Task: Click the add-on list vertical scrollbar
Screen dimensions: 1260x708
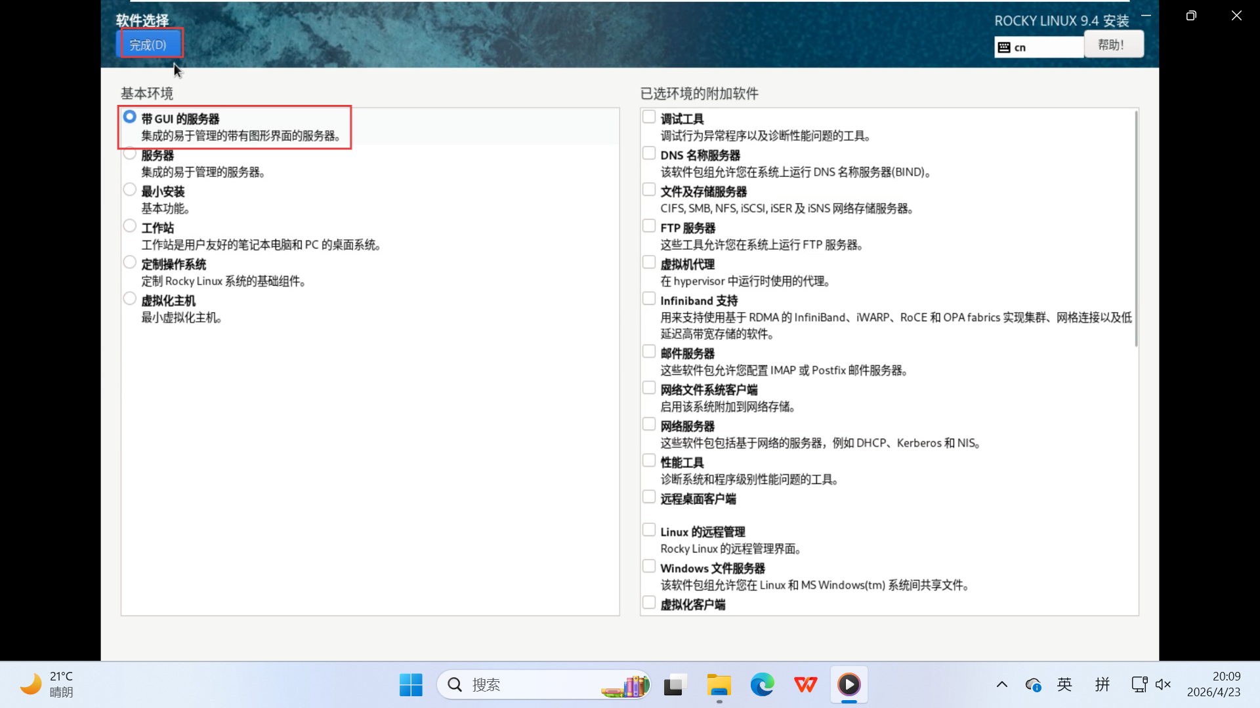Action: [x=1136, y=229]
